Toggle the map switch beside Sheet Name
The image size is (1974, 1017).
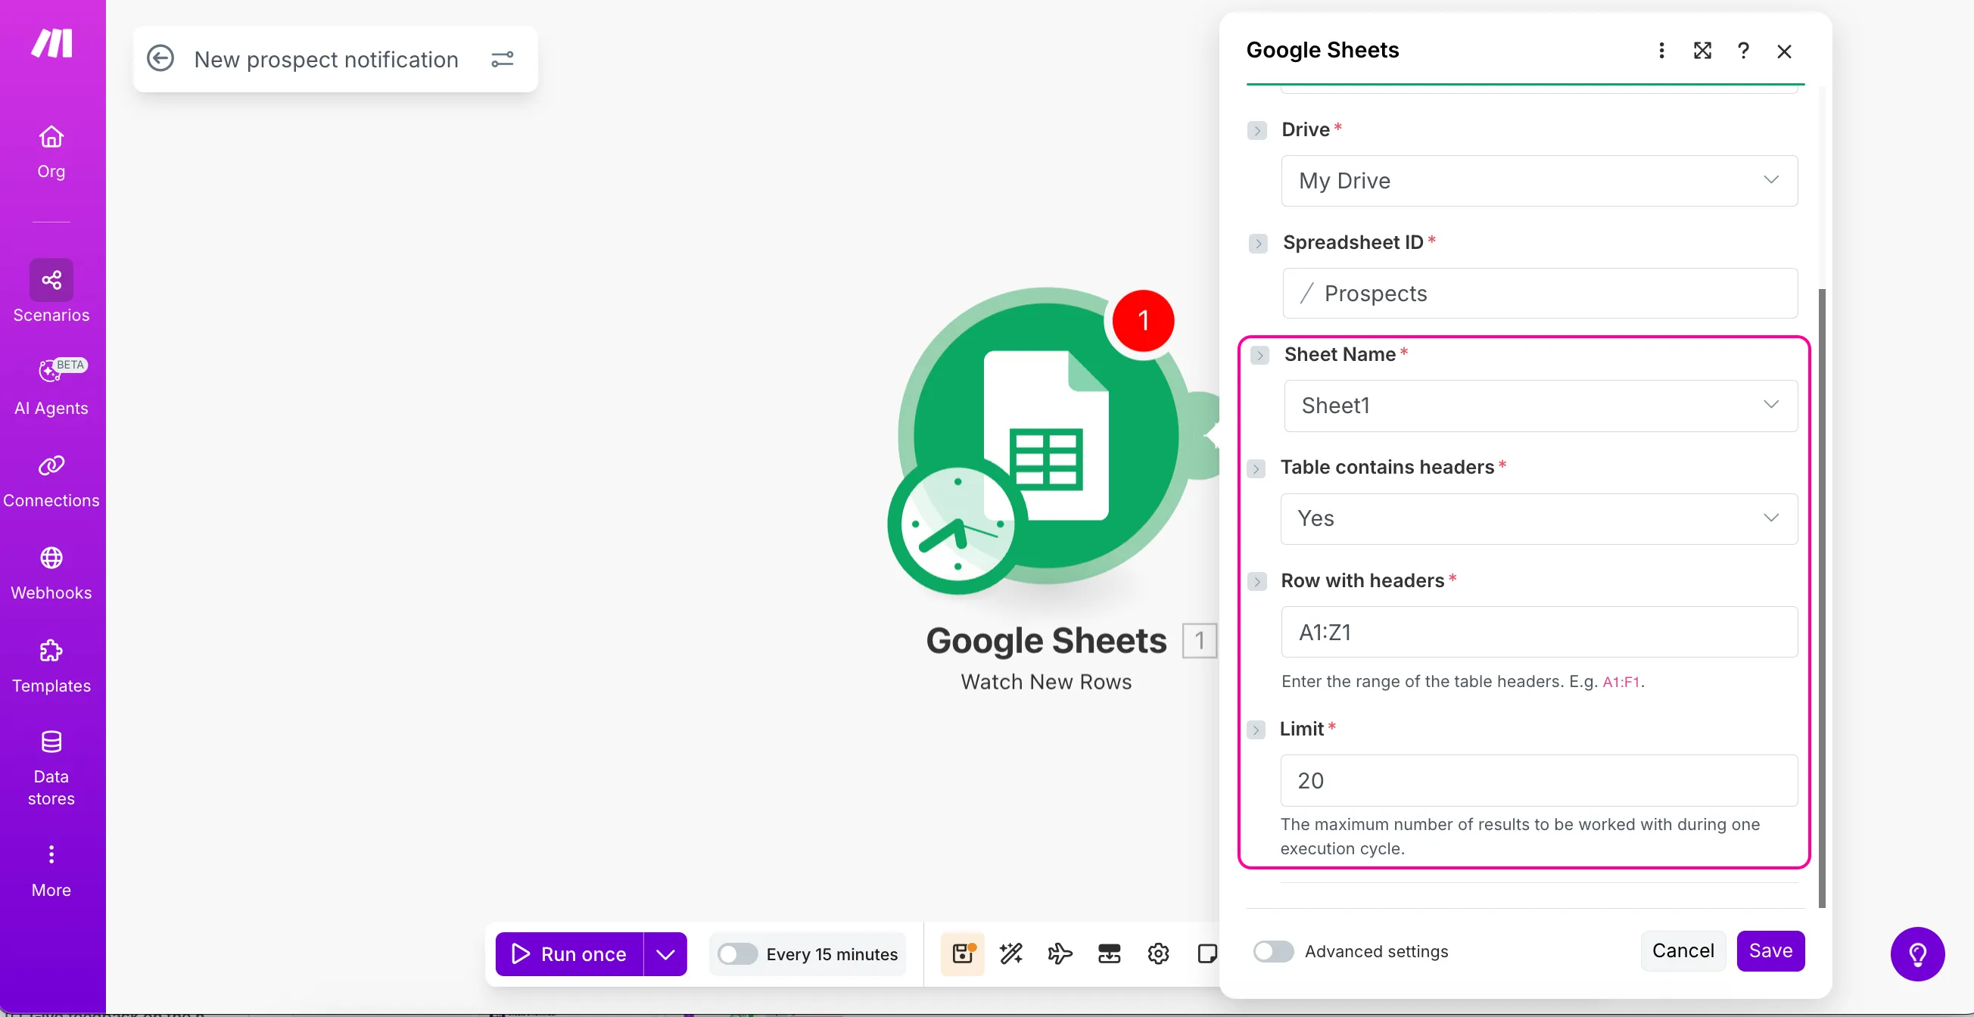tap(1259, 356)
